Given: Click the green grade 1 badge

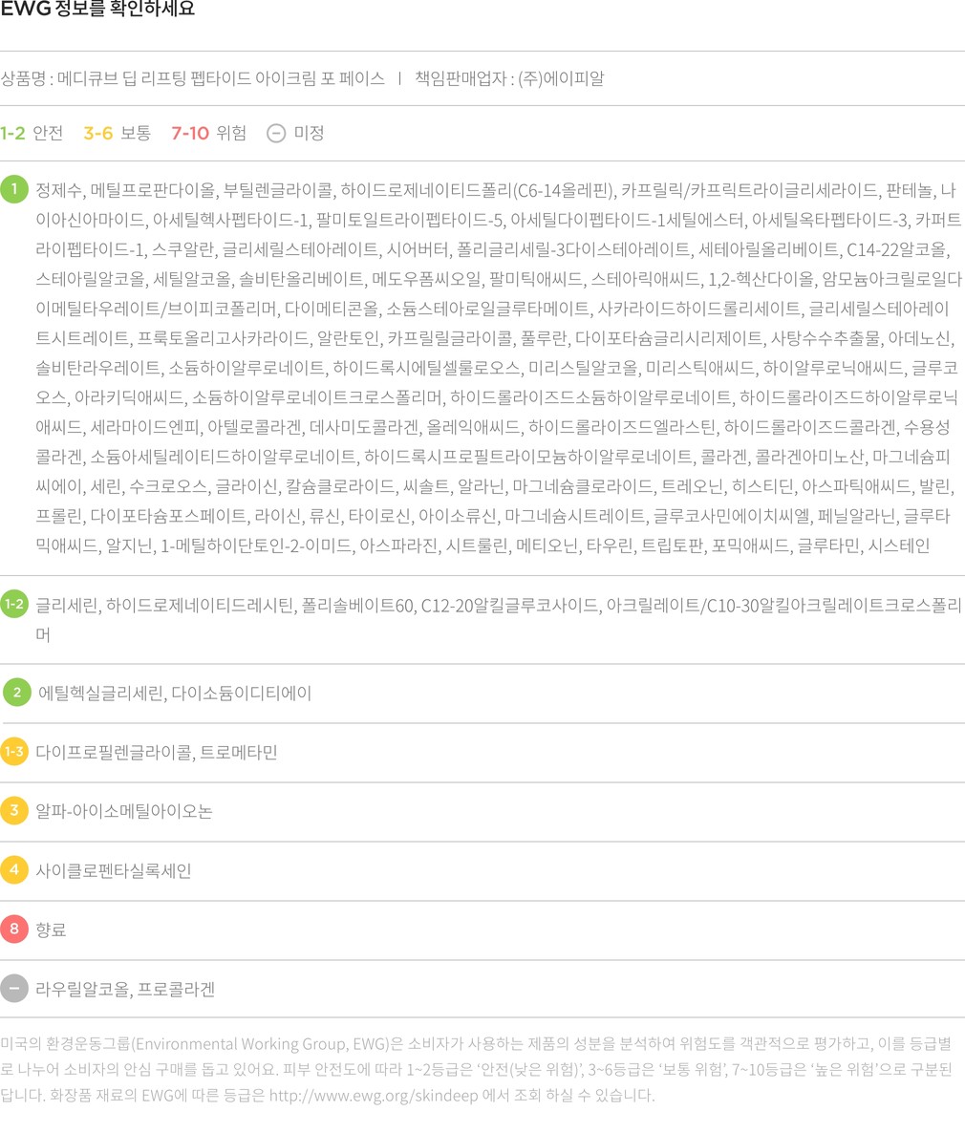Looking at the screenshot, I should (14, 189).
